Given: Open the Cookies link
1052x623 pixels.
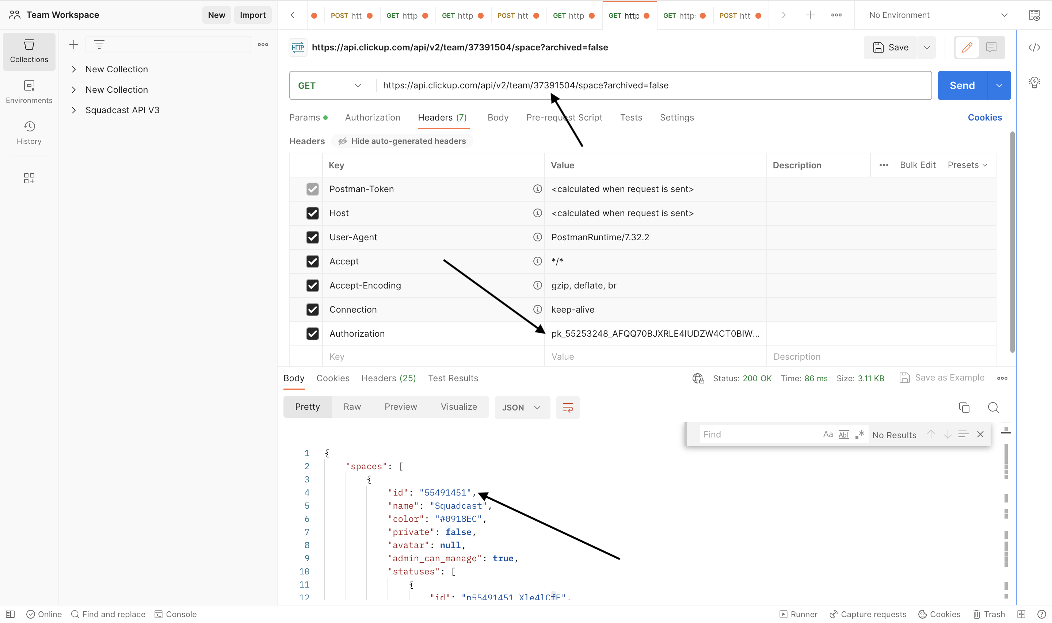Looking at the screenshot, I should click(x=984, y=118).
